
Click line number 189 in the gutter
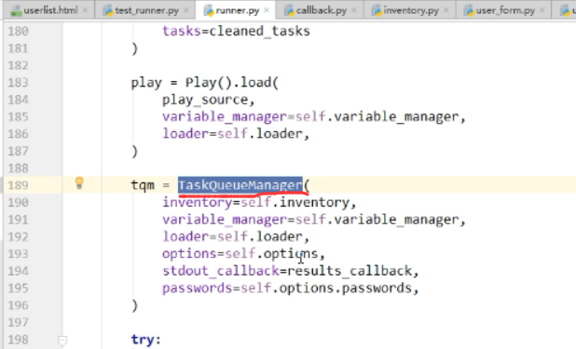[18, 185]
